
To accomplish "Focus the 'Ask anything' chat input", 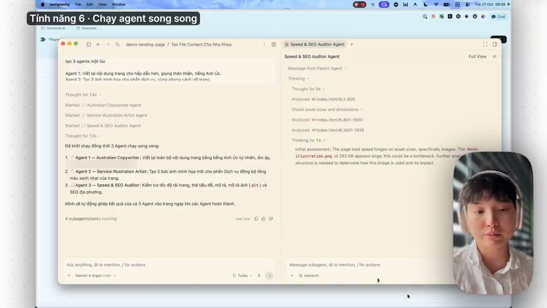I will 170,265.
